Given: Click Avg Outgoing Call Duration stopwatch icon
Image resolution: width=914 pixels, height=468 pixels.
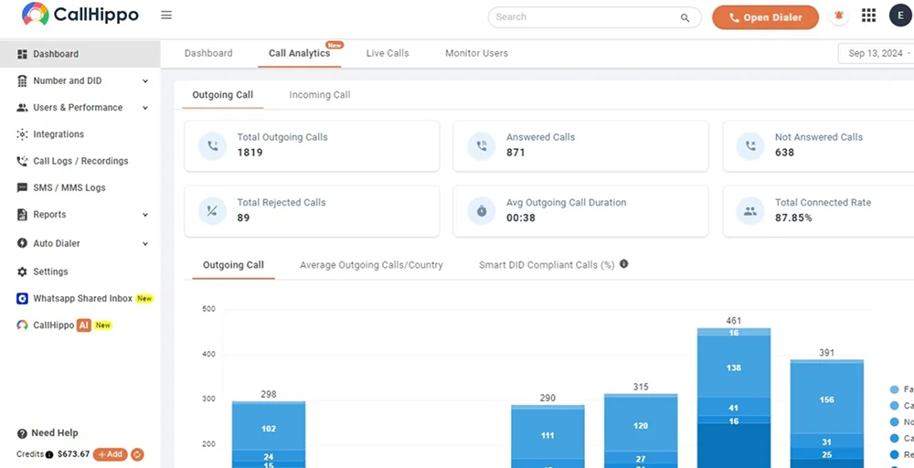Looking at the screenshot, I should pyautogui.click(x=482, y=211).
